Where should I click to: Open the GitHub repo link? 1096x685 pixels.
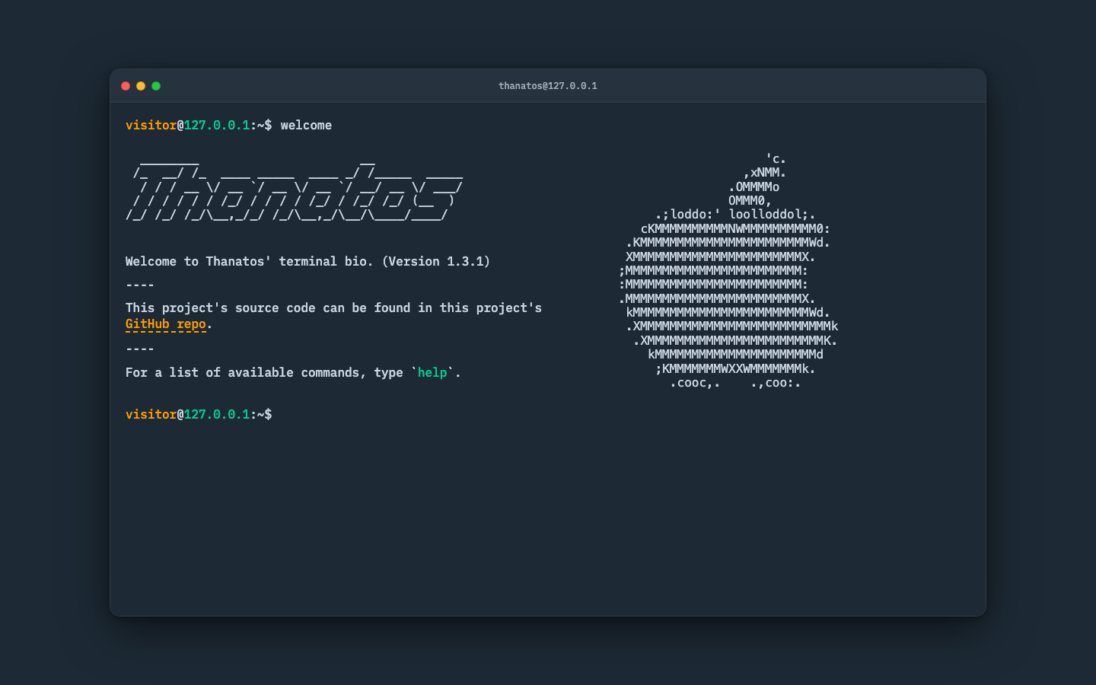point(166,324)
